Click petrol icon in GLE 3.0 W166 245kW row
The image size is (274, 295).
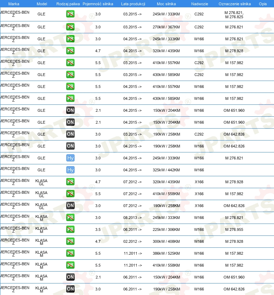[x=70, y=39]
